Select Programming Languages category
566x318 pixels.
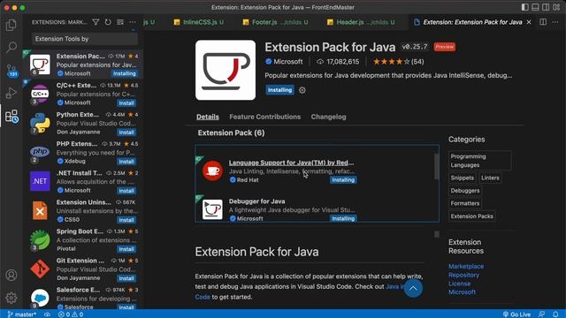[x=479, y=161]
